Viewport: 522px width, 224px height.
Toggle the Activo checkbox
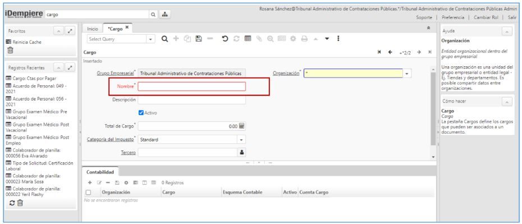(x=141, y=113)
